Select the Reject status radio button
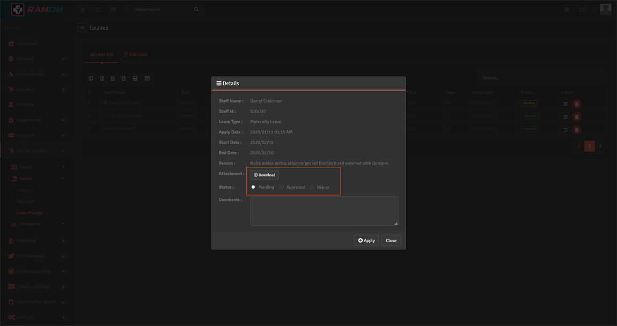The image size is (617, 326). pyautogui.click(x=312, y=187)
